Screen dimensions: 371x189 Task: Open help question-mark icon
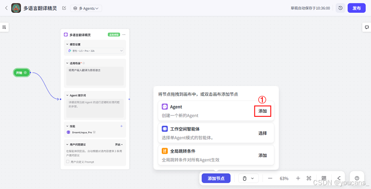coord(357,178)
